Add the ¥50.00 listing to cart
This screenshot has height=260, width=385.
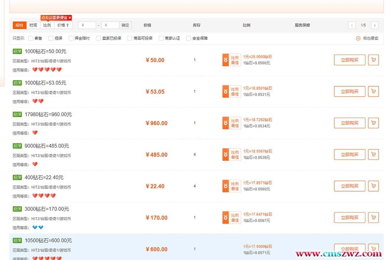pyautogui.click(x=373, y=60)
